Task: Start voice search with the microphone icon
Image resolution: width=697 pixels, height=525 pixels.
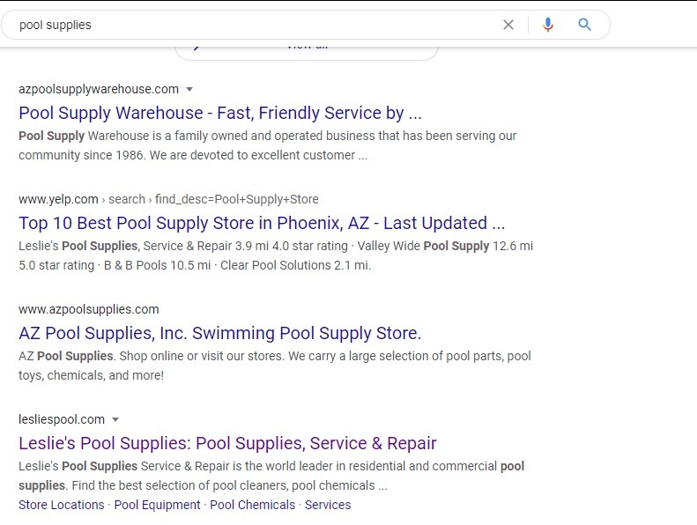Action: tap(548, 25)
